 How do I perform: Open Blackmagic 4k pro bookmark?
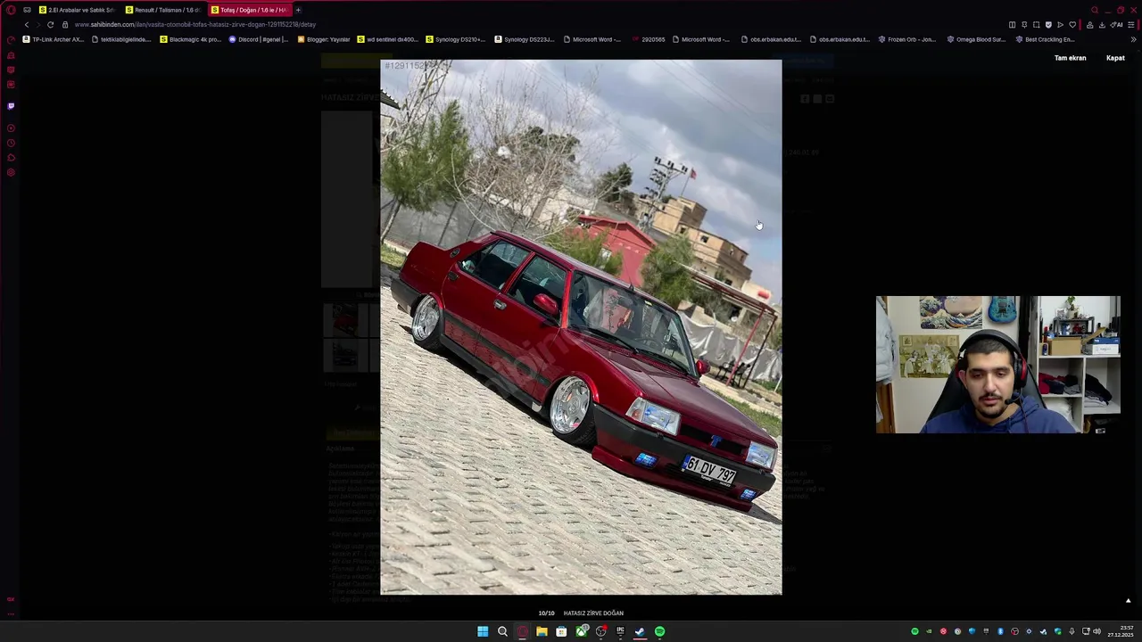click(190, 39)
